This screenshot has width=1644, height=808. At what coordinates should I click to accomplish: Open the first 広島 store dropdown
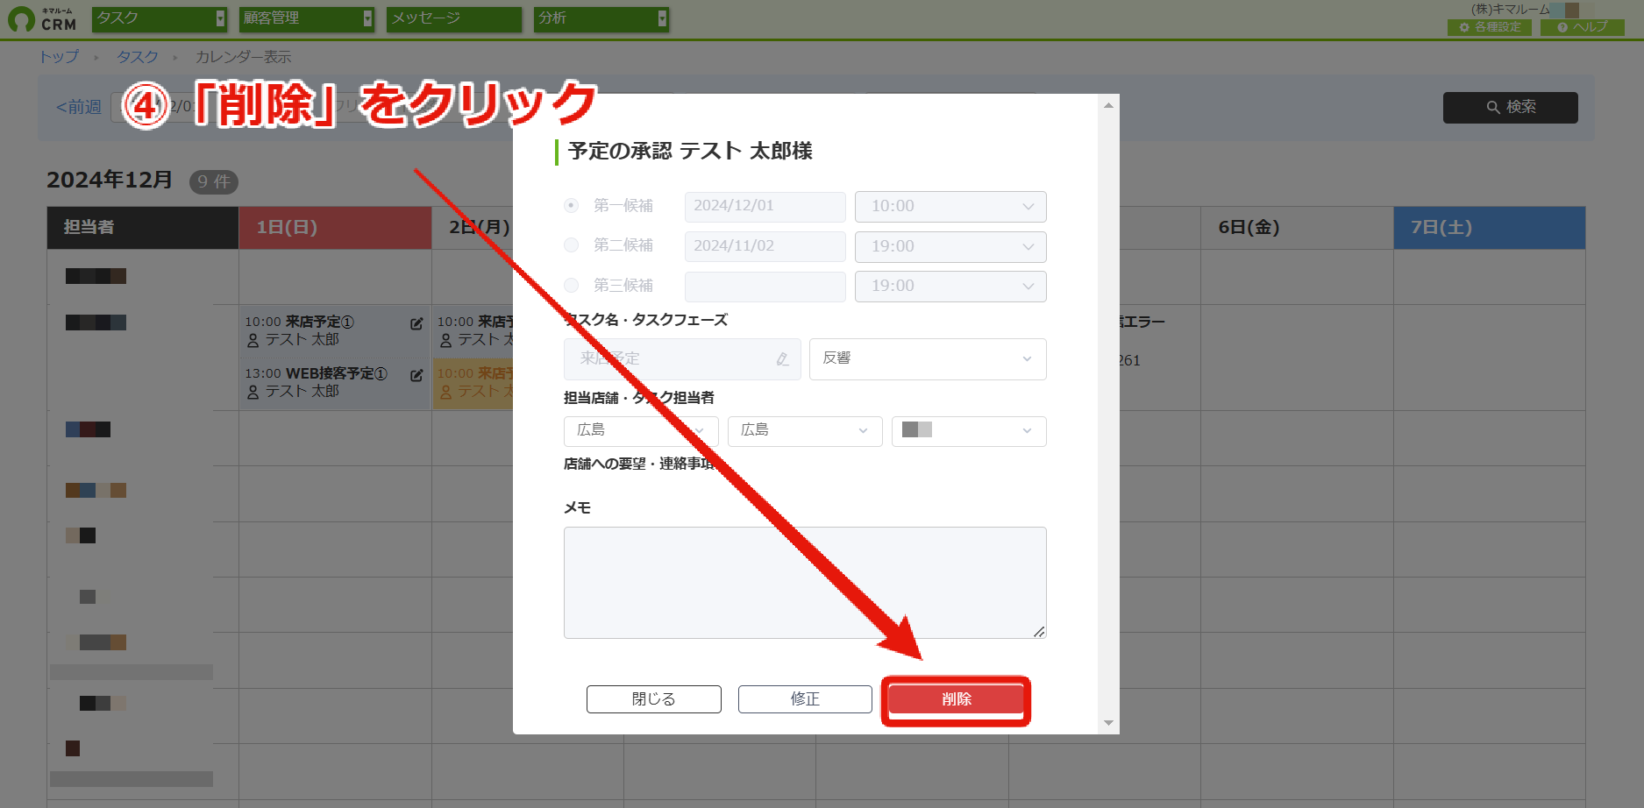[x=641, y=431]
